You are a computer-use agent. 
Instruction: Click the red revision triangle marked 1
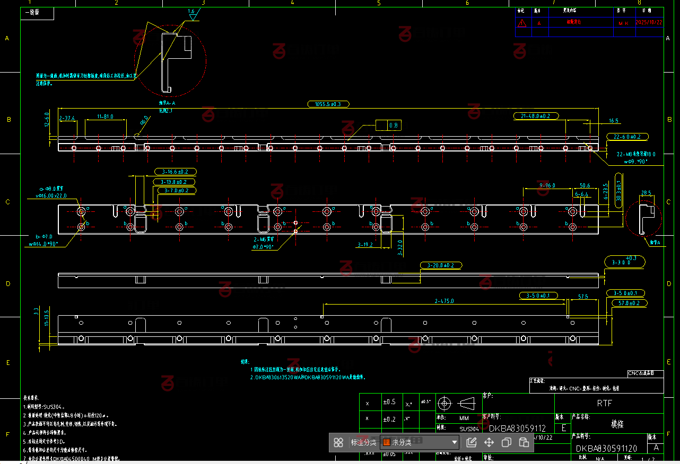click(522, 23)
